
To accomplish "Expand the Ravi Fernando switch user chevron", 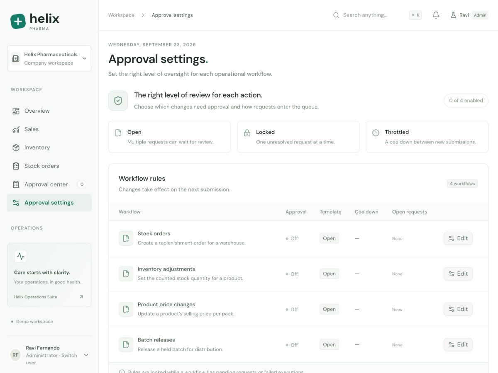I will coord(86,355).
